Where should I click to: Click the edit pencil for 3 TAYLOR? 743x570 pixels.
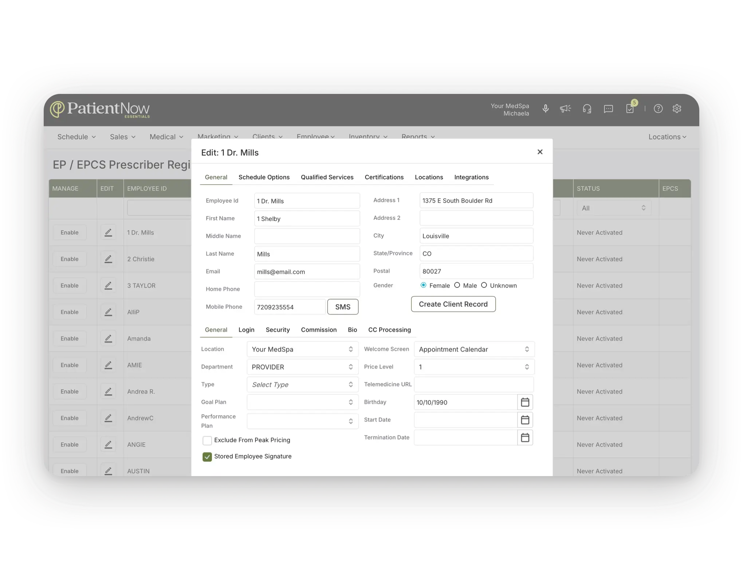click(108, 285)
